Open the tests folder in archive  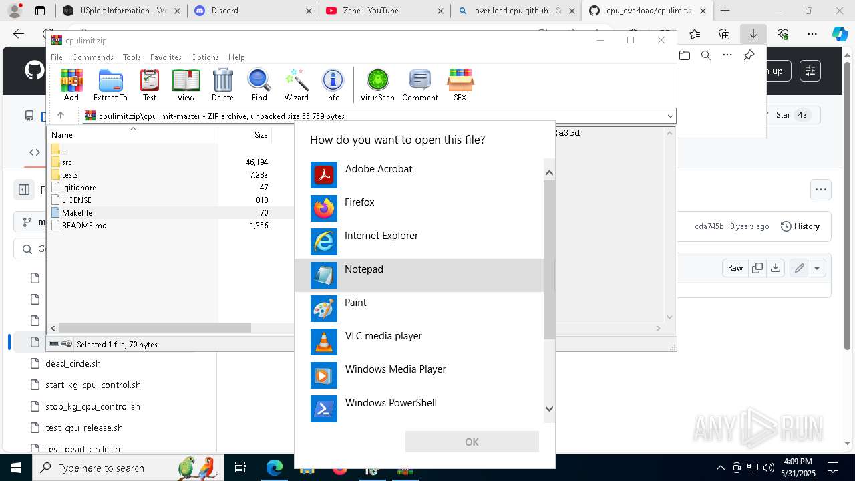70,175
